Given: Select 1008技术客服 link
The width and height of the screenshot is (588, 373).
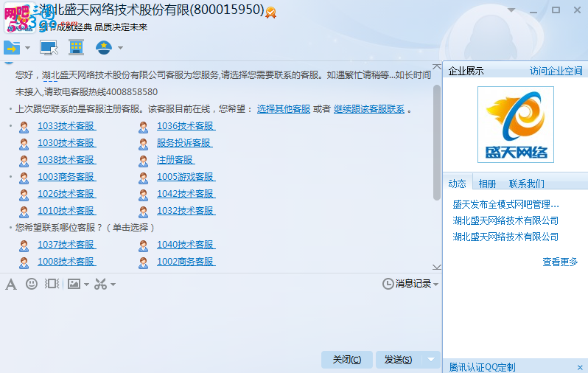Looking at the screenshot, I should point(67,262).
